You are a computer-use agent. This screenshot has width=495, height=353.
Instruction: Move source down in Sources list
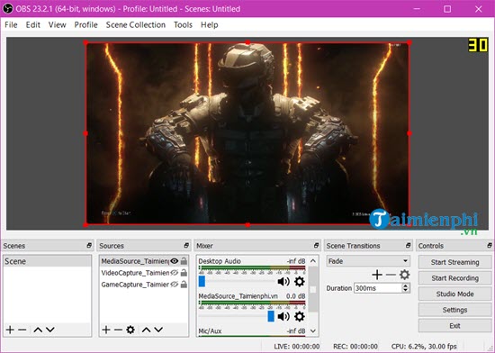(158, 330)
